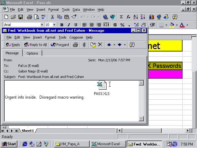Click the Map globe icon in Excel toolbar
Viewport: 197px width, 148px height.
[x=159, y=17]
